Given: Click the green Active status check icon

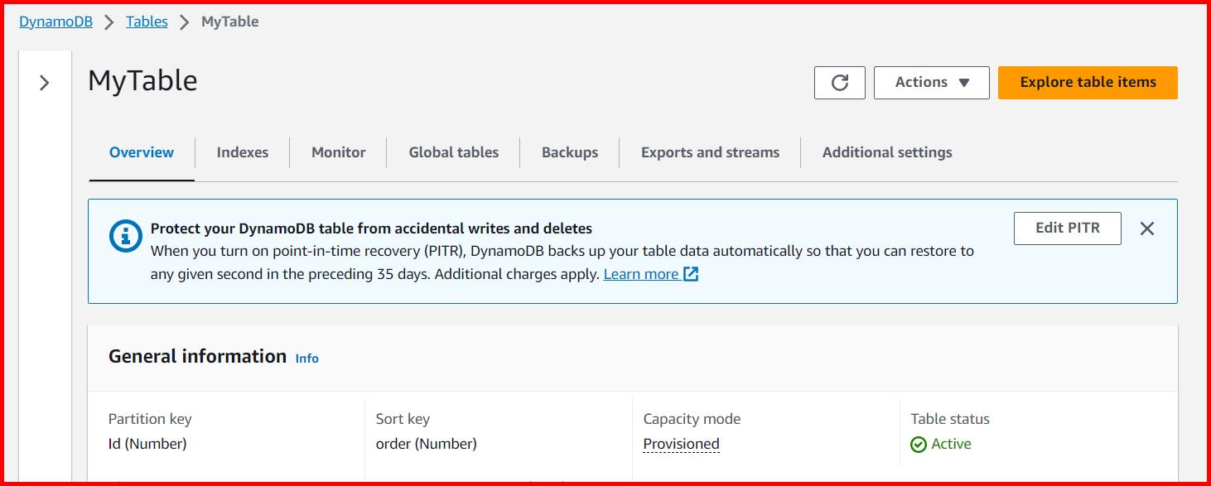Looking at the screenshot, I should (919, 444).
